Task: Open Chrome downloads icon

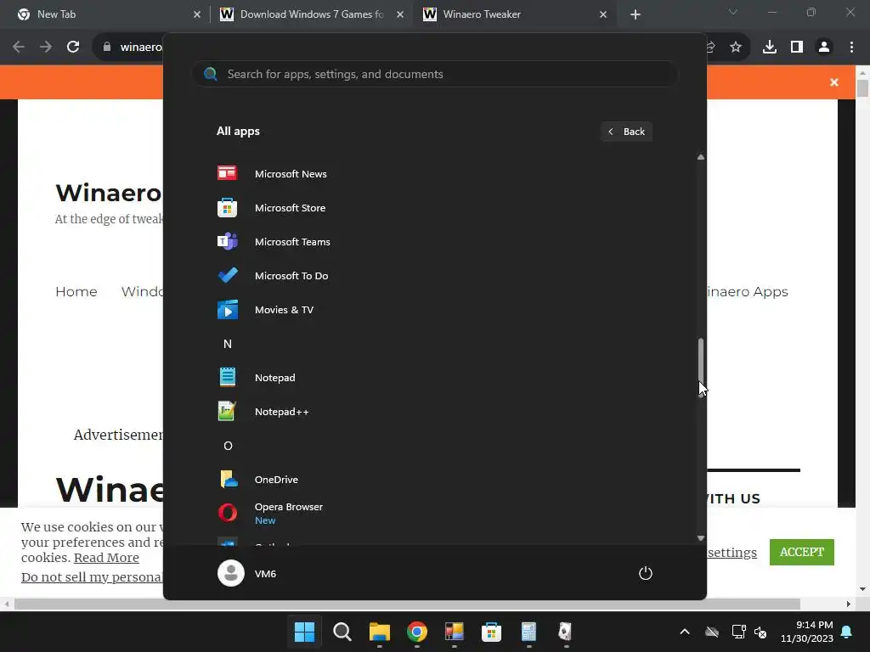Action: point(770,47)
